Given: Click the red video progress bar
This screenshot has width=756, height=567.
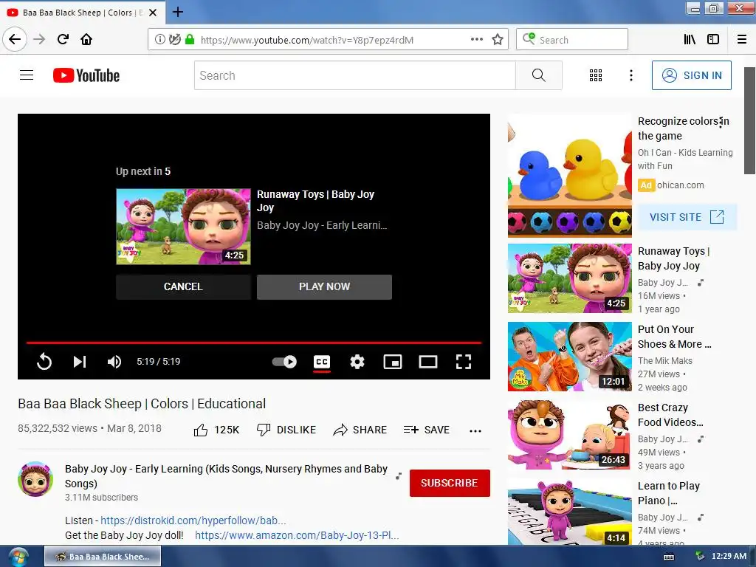Looking at the screenshot, I should pyautogui.click(x=254, y=343).
